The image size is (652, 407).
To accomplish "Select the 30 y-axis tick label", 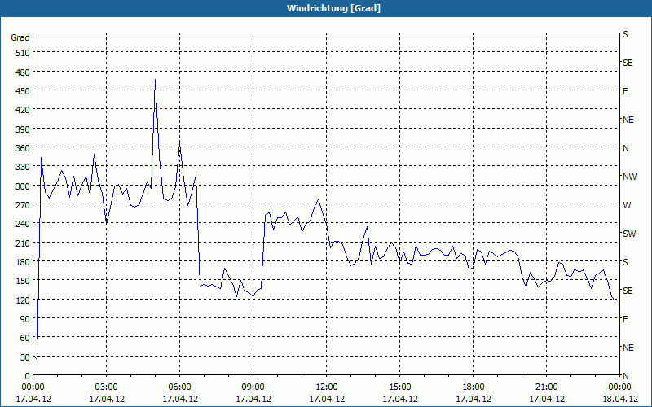I will [25, 357].
